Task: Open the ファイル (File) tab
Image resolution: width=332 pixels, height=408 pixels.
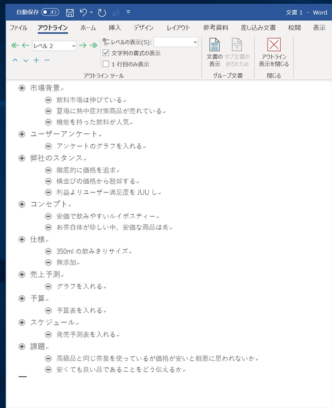Action: (x=18, y=27)
